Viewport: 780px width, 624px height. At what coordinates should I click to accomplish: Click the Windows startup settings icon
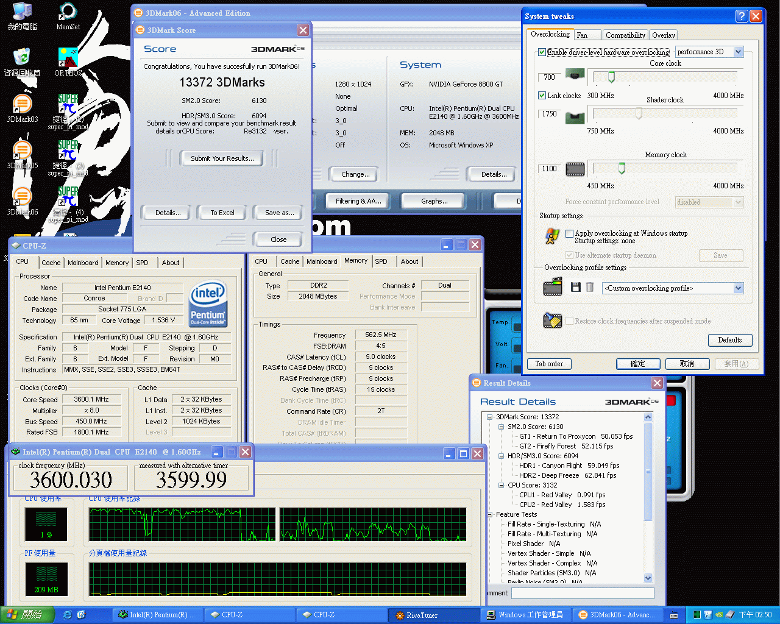553,236
